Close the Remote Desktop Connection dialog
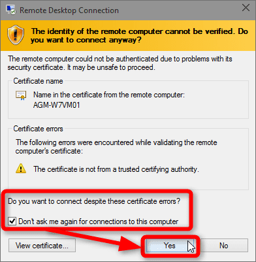This screenshot has width=256, height=262. [246, 8]
